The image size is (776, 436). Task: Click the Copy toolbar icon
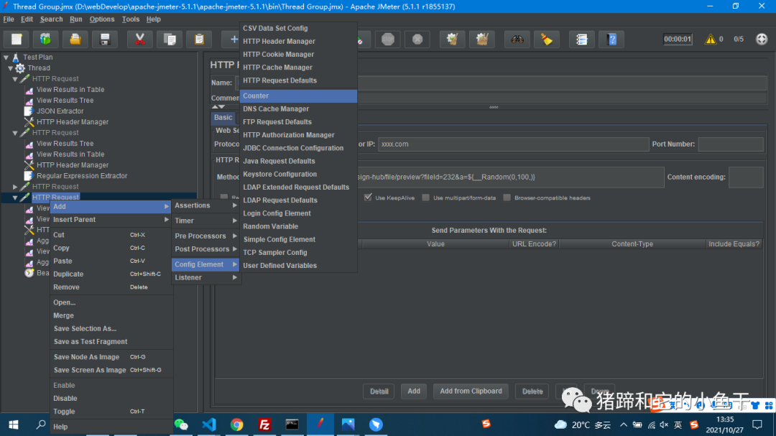coord(170,39)
